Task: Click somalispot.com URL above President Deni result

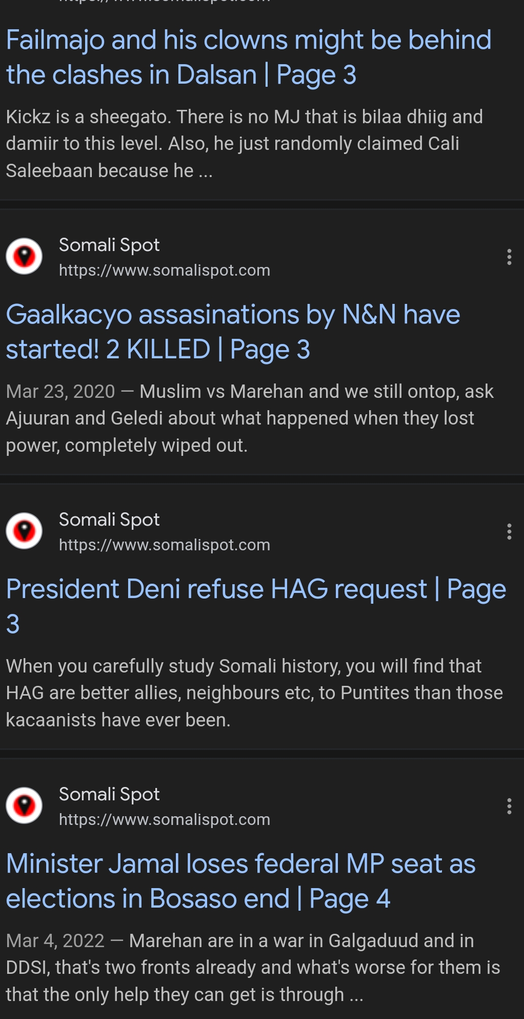Action: (x=164, y=545)
